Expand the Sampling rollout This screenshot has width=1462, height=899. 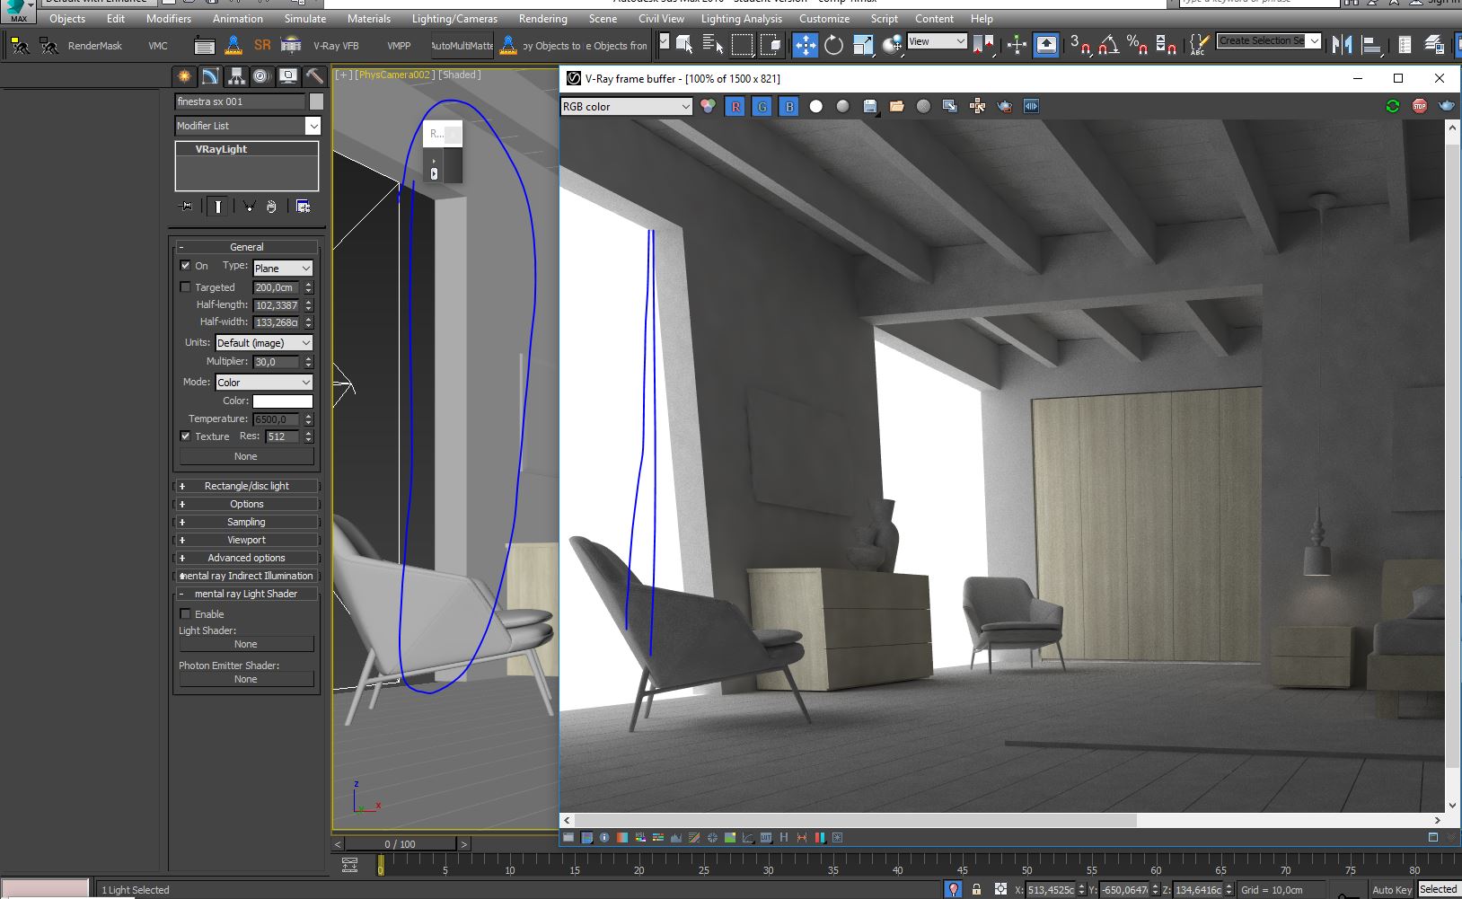246,522
